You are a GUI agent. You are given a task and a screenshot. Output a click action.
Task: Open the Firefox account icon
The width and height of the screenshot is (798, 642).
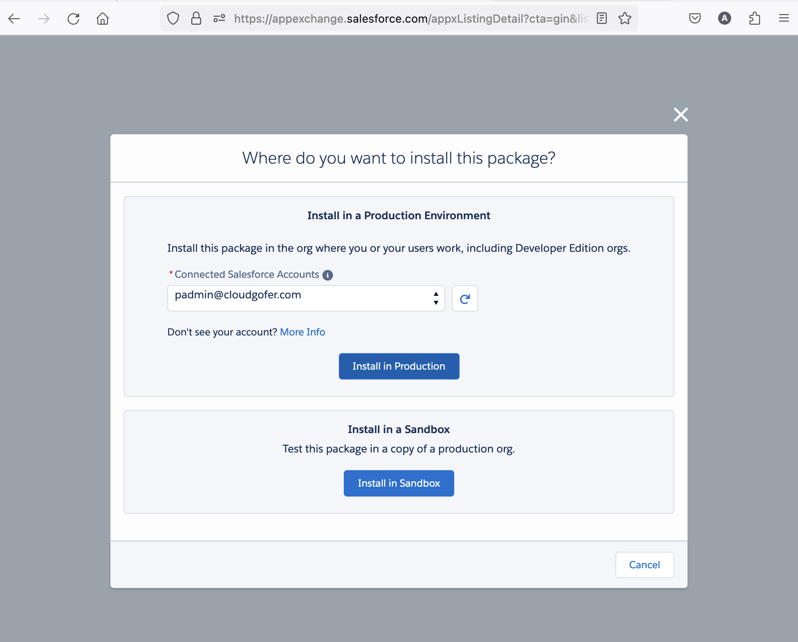725,18
